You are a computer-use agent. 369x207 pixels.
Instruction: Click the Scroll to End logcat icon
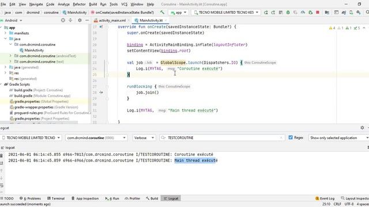click(2, 163)
